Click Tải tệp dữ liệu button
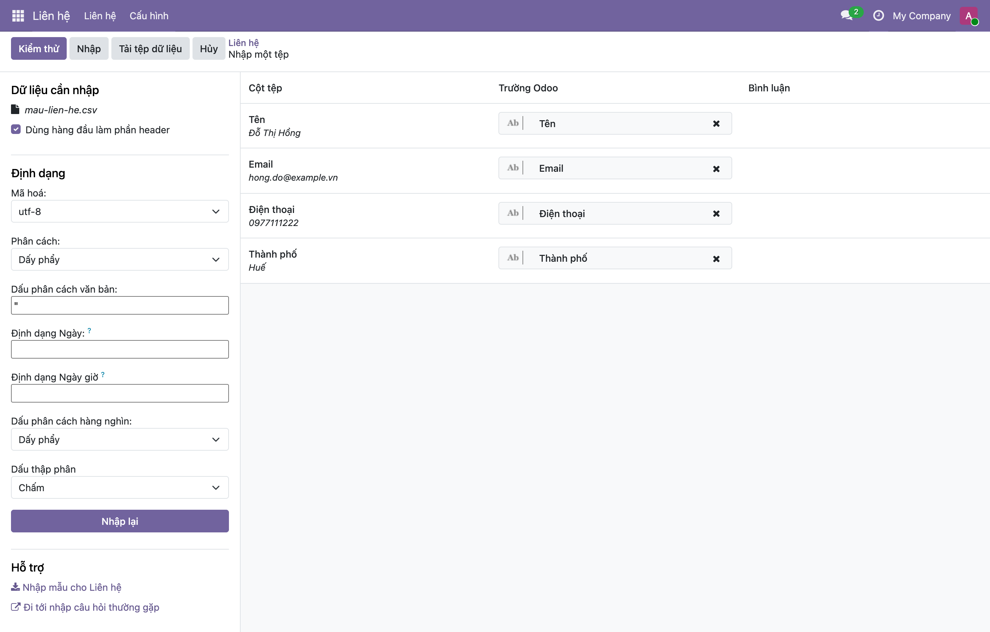Viewport: 990px width, 632px height. [x=151, y=48]
